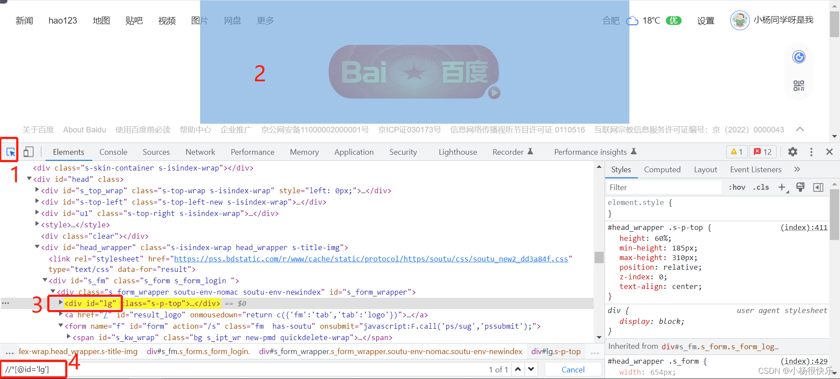
Task: Switch to the Layout pane
Action: click(x=705, y=169)
